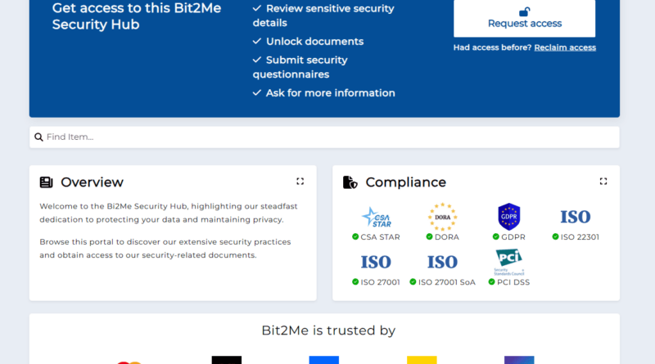This screenshot has width=655, height=364.
Task: Open the ISO 27001 certification icon
Action: coord(376,262)
